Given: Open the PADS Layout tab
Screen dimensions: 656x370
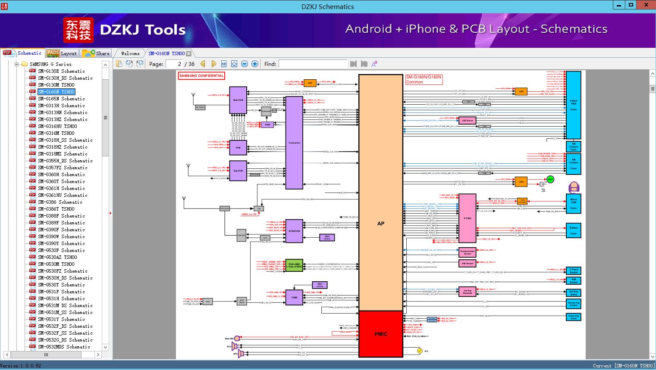Looking at the screenshot, I should click(x=62, y=53).
